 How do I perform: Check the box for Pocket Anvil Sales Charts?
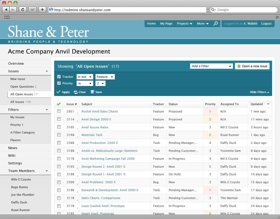click(59, 111)
